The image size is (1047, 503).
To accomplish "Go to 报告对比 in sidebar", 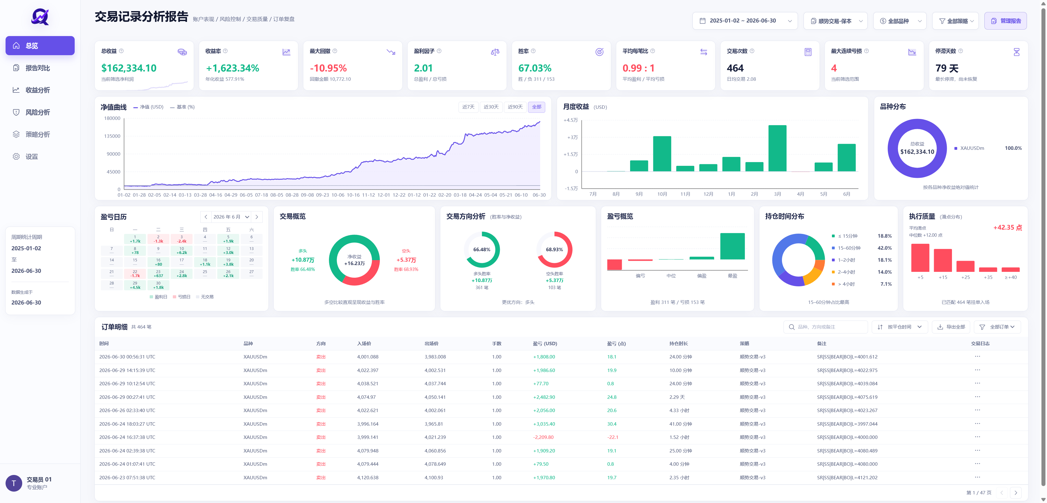I will (x=40, y=68).
